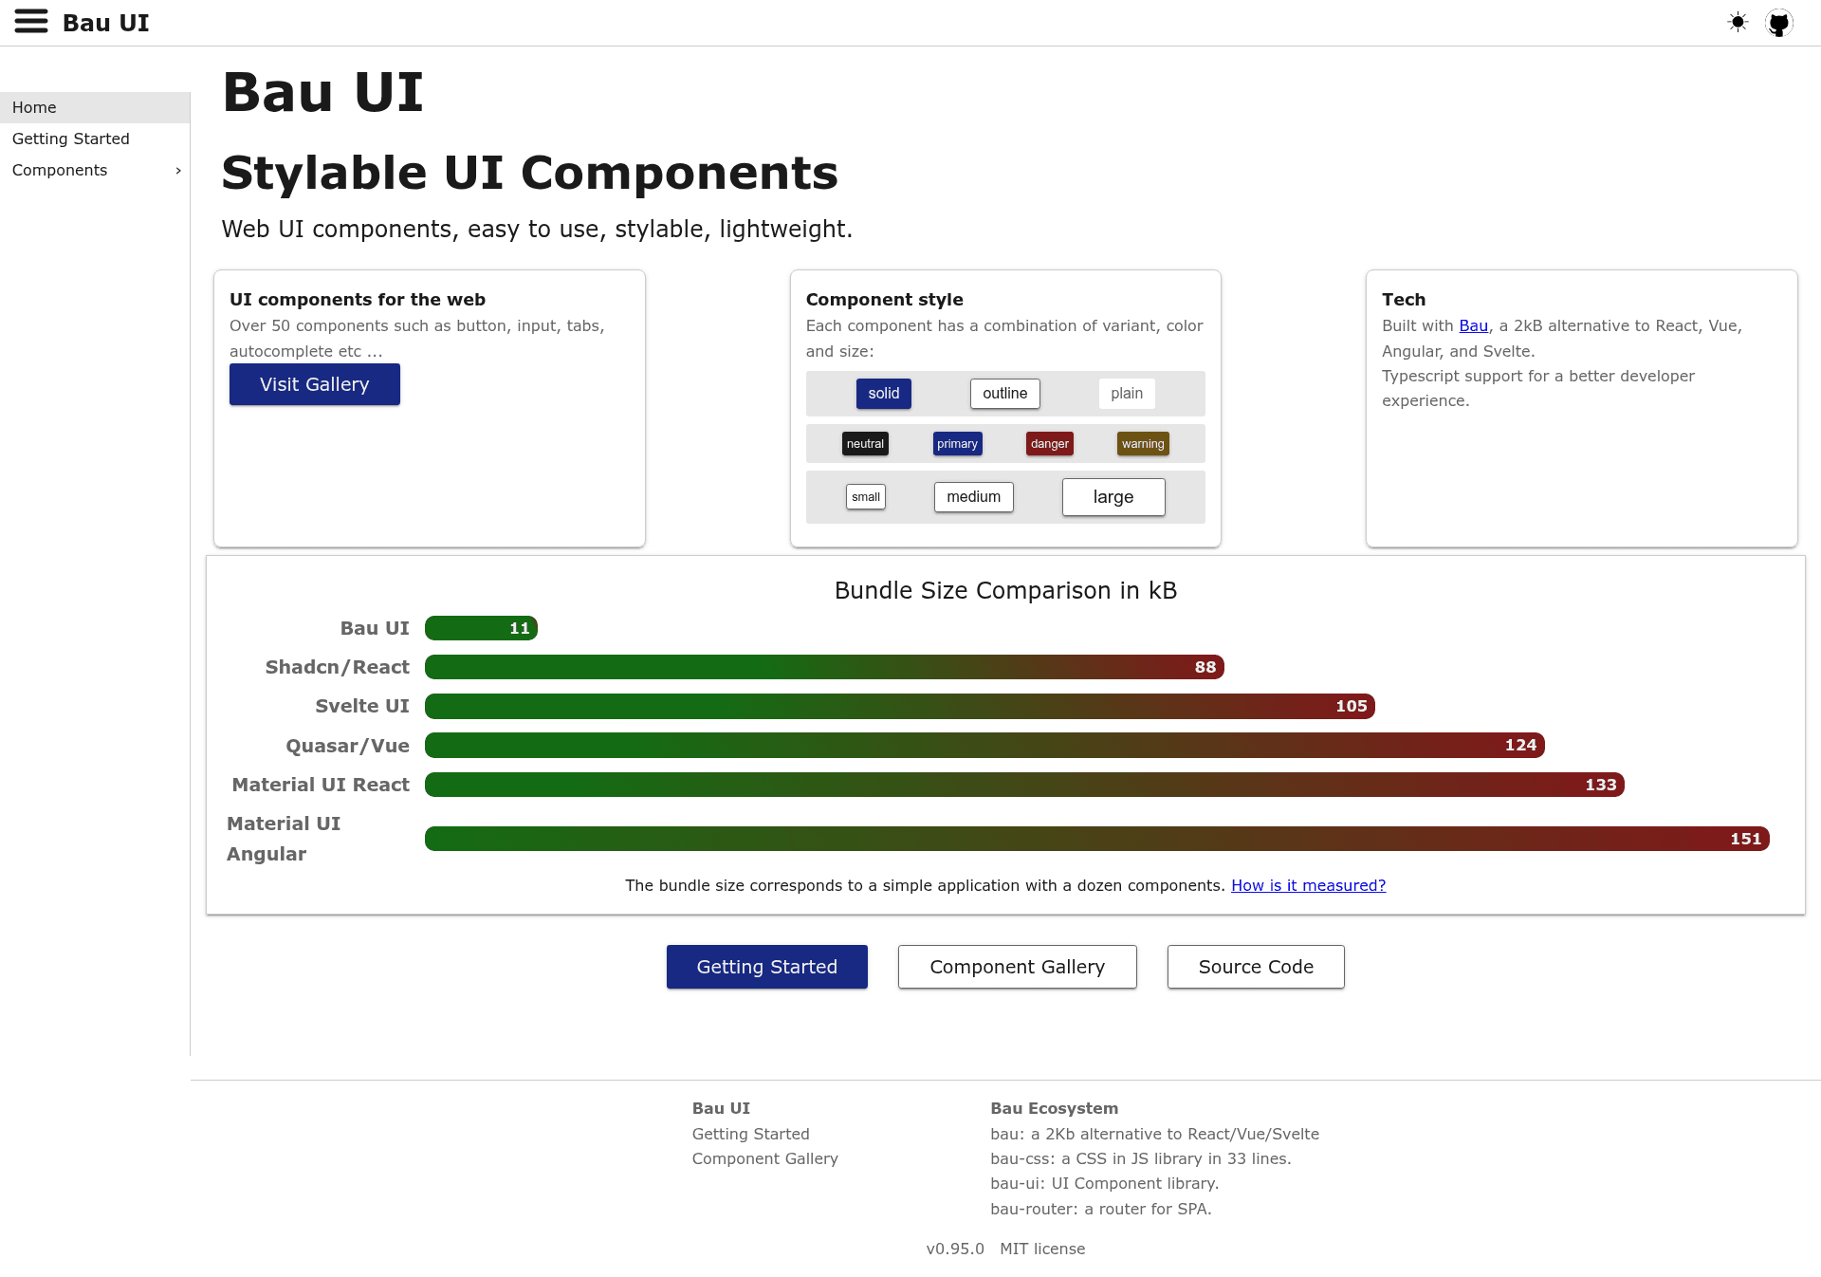The image size is (1821, 1277).
Task: Click the warning color button
Action: [1143, 444]
